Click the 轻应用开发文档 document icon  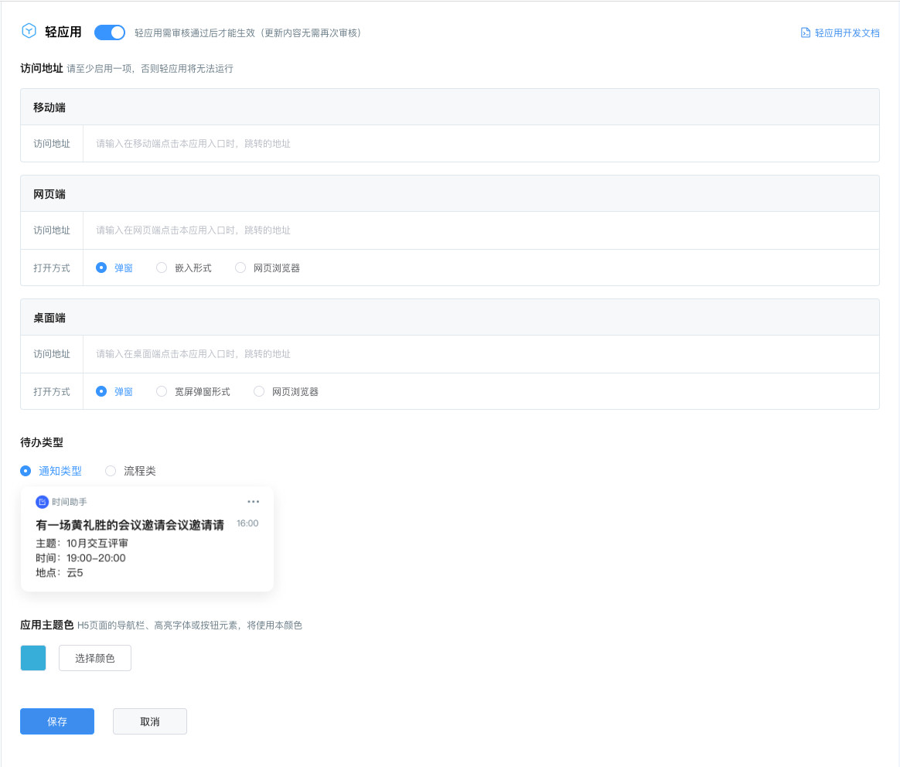pyautogui.click(x=806, y=33)
